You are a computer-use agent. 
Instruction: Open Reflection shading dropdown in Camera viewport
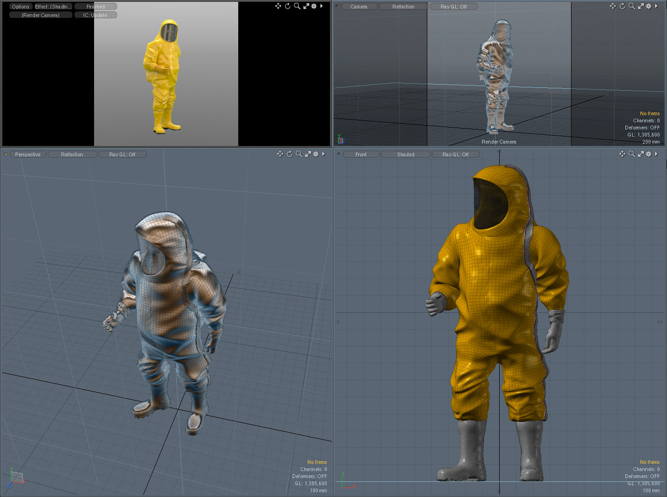coord(403,7)
